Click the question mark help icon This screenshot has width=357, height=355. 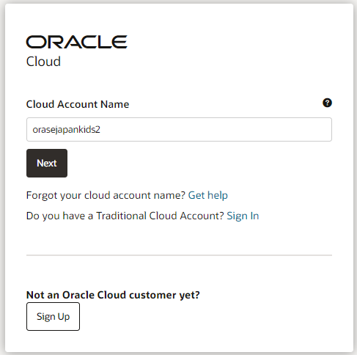coord(327,103)
